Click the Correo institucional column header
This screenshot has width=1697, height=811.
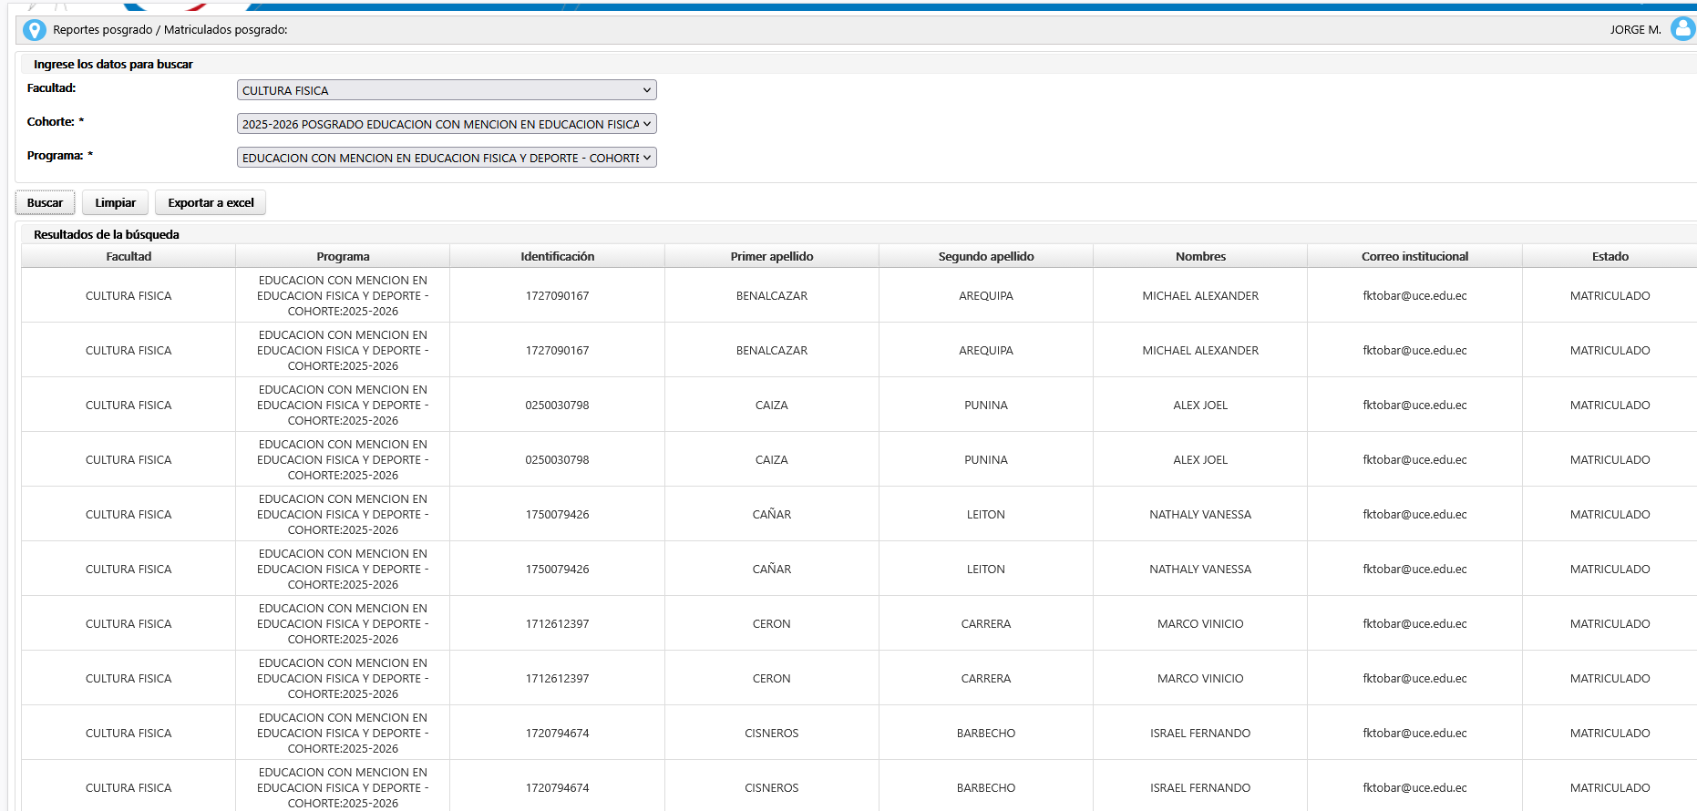tap(1414, 256)
